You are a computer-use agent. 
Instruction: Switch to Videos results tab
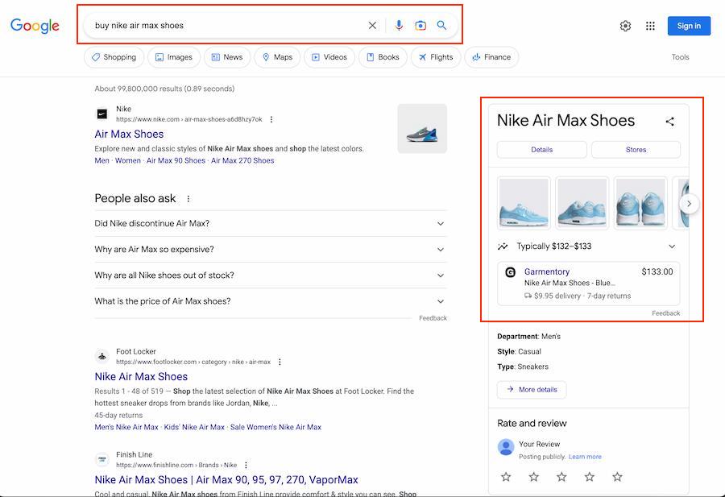click(329, 57)
